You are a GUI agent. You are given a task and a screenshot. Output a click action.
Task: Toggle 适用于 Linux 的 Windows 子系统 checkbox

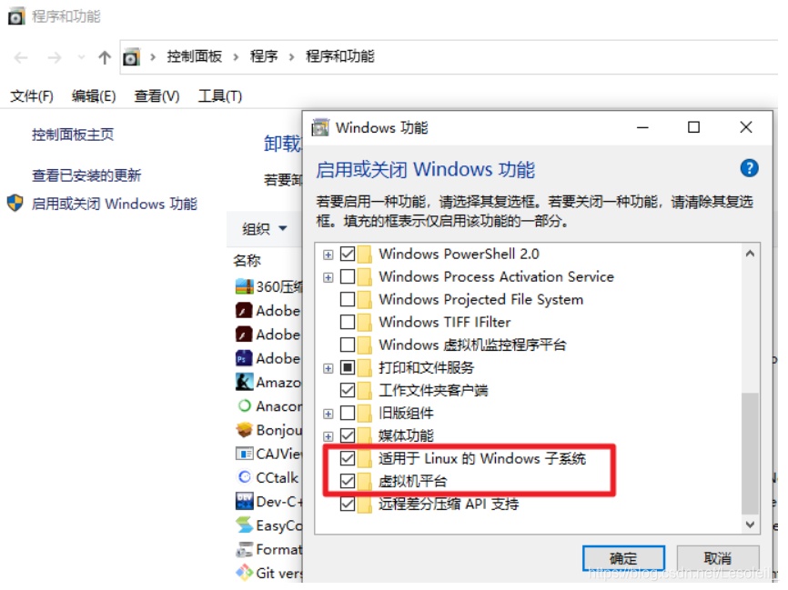(348, 458)
